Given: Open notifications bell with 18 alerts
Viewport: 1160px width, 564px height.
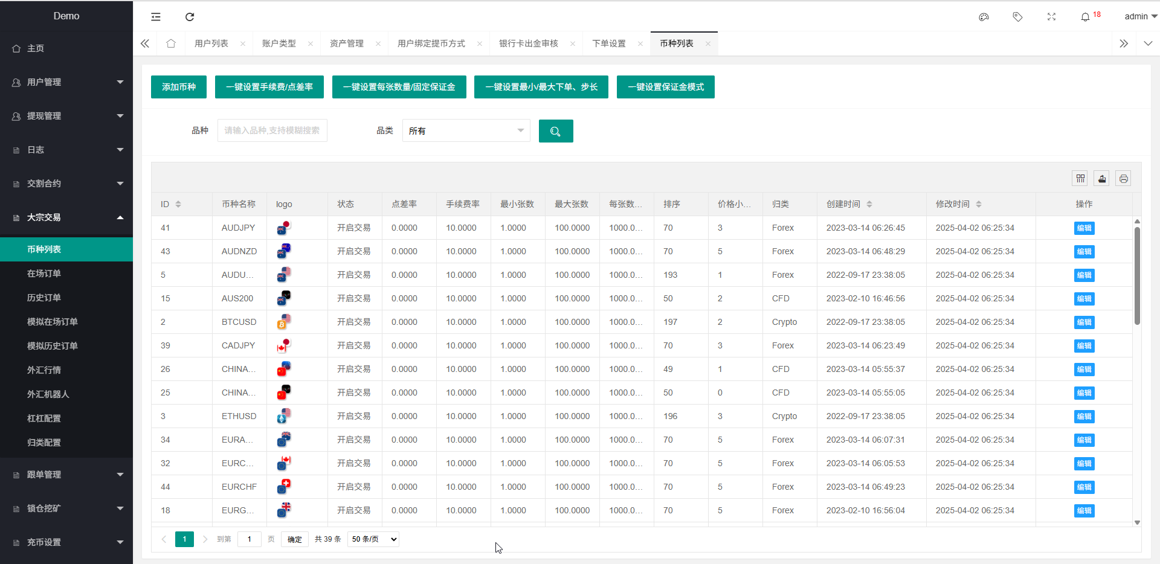Looking at the screenshot, I should [1085, 17].
